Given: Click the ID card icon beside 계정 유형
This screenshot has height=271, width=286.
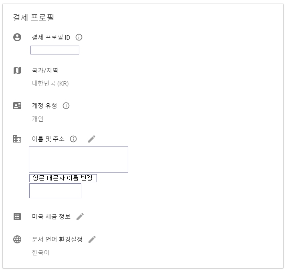Looking at the screenshot, I should click(17, 106).
